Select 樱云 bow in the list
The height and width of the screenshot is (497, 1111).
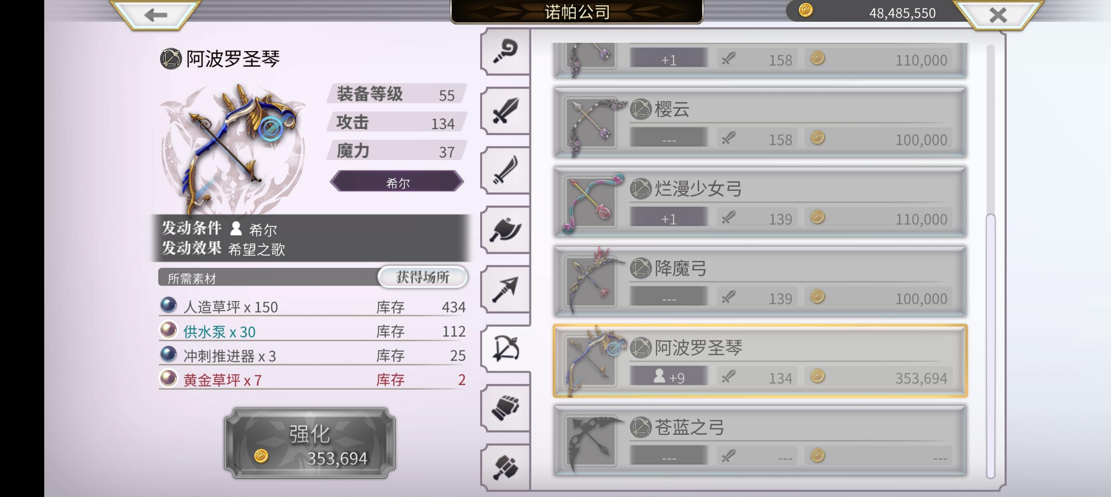point(760,123)
